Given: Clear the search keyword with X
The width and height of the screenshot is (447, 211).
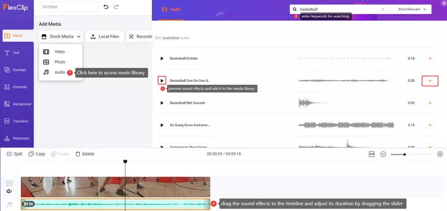Looking at the screenshot, I should coord(383,9).
